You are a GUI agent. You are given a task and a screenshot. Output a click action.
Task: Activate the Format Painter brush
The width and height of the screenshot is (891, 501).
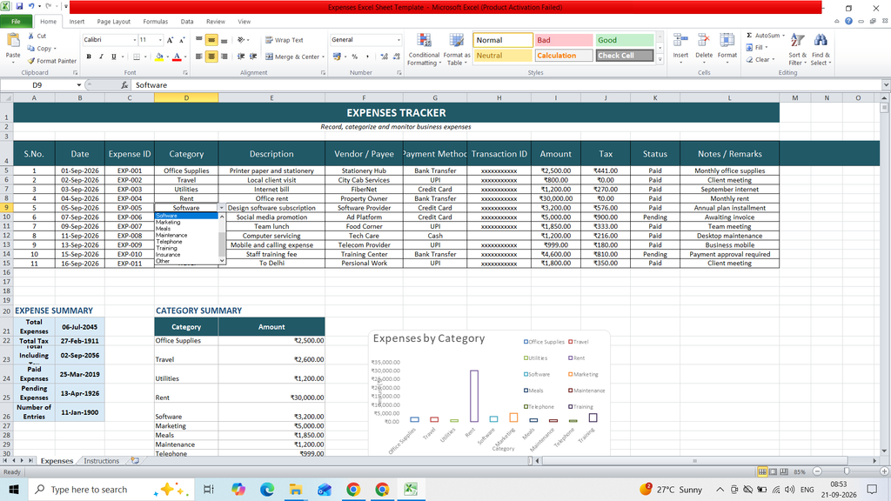point(31,61)
